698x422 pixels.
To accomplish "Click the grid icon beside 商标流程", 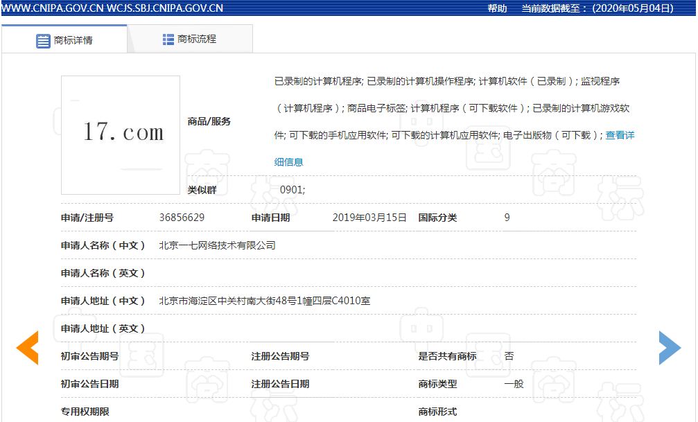I will tap(168, 39).
